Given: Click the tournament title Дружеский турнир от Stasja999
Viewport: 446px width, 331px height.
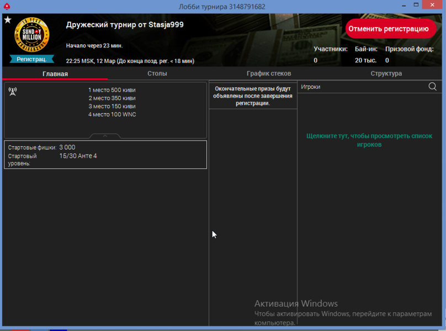Looking at the screenshot, I should point(125,25).
